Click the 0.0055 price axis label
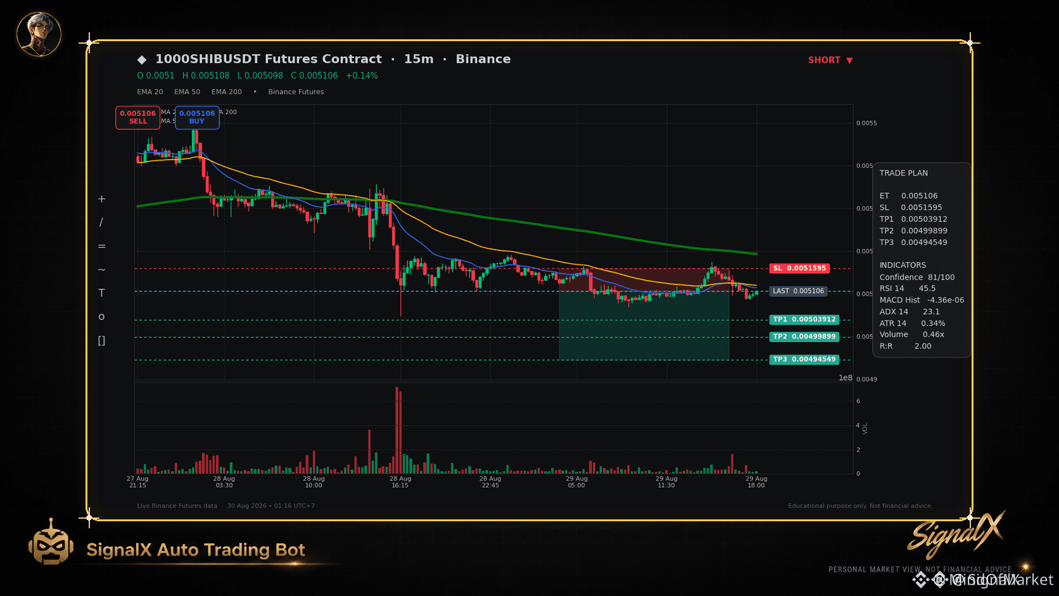 [866, 124]
